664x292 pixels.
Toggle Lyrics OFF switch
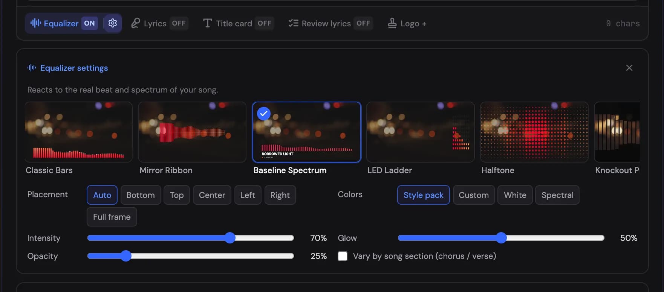click(179, 23)
